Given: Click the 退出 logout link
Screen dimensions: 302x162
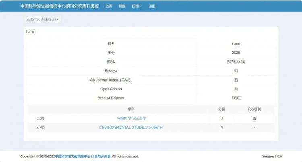Looking at the screenshot, I should pos(152,6).
